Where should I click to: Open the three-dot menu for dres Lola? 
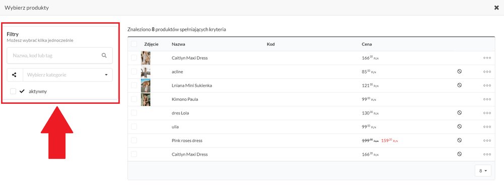click(x=487, y=113)
